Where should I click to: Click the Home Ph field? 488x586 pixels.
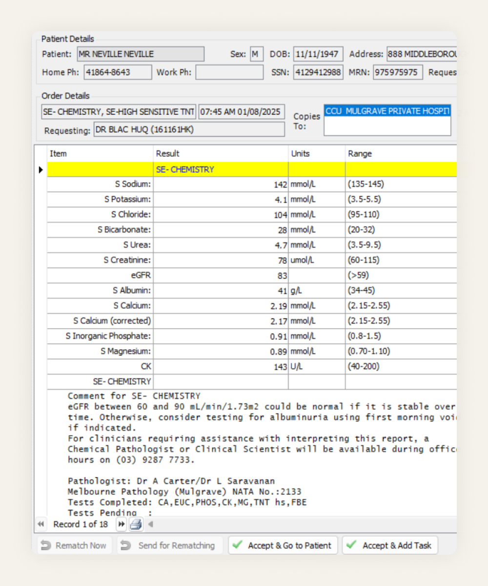[x=118, y=72]
